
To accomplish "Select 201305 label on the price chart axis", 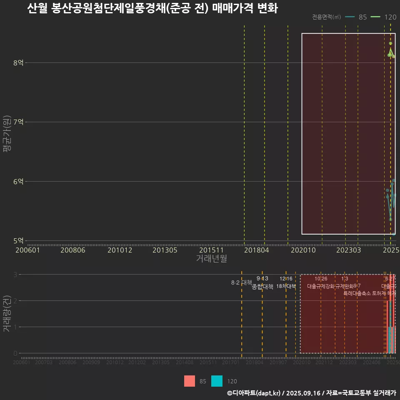I will click(165, 250).
